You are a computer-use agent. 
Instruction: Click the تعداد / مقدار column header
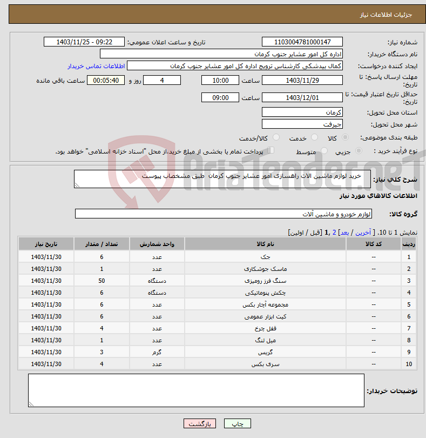102,244
